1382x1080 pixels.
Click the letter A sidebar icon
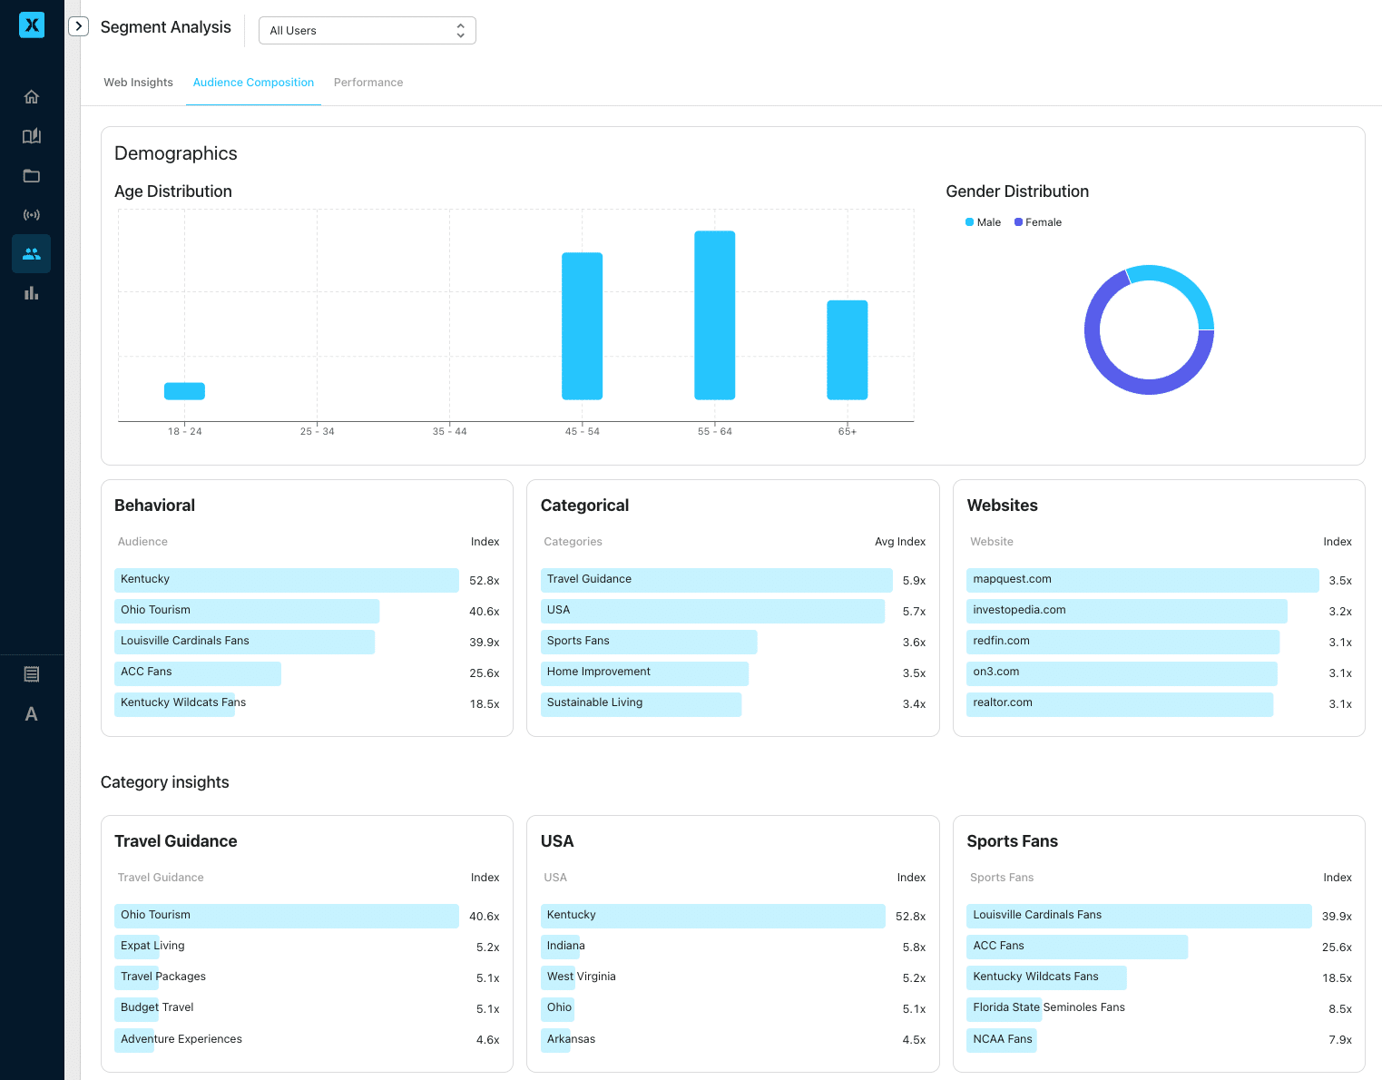pyautogui.click(x=32, y=714)
